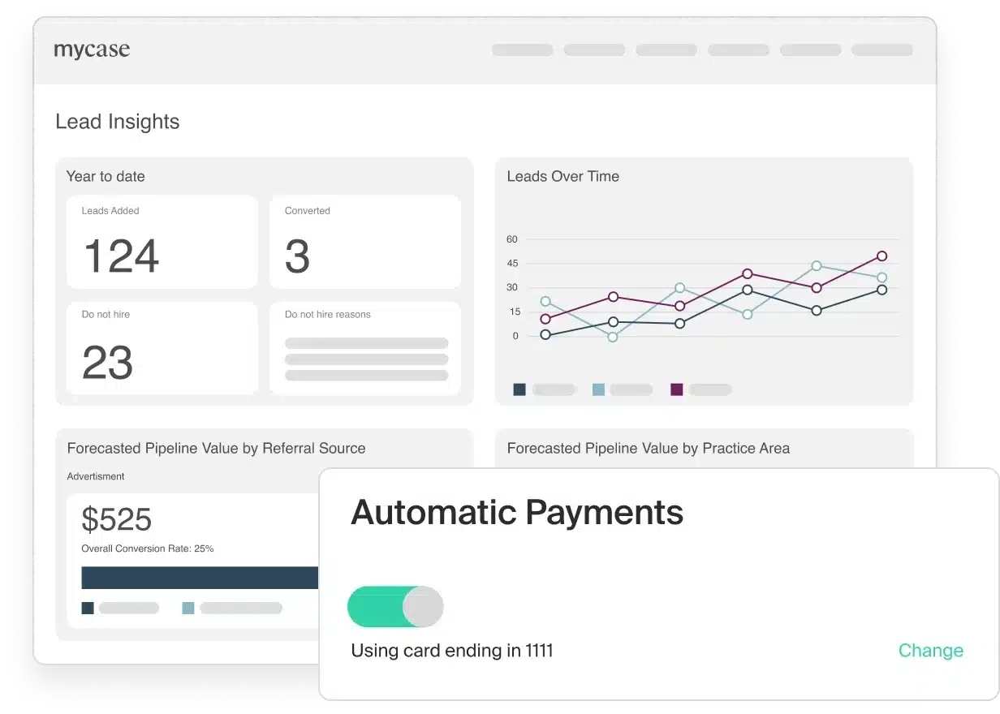
Task: Click the last dark navy data point on chart
Action: (x=881, y=290)
